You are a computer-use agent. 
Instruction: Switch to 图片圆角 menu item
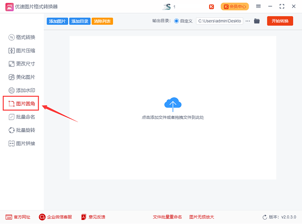click(x=21, y=103)
